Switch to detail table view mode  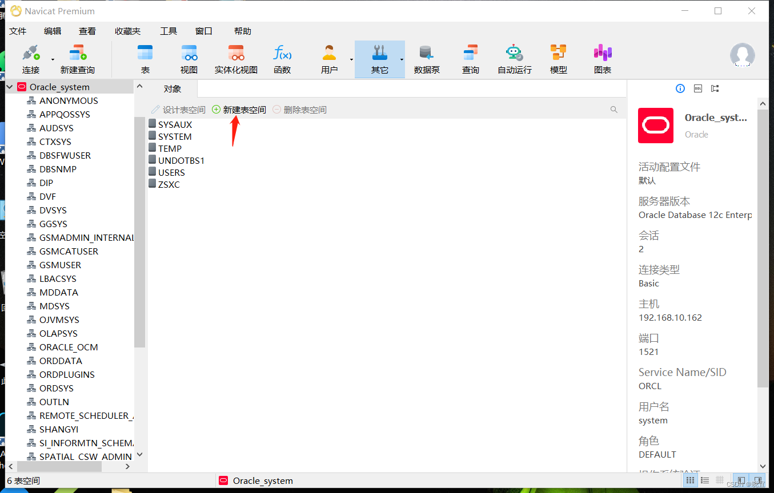click(x=720, y=480)
